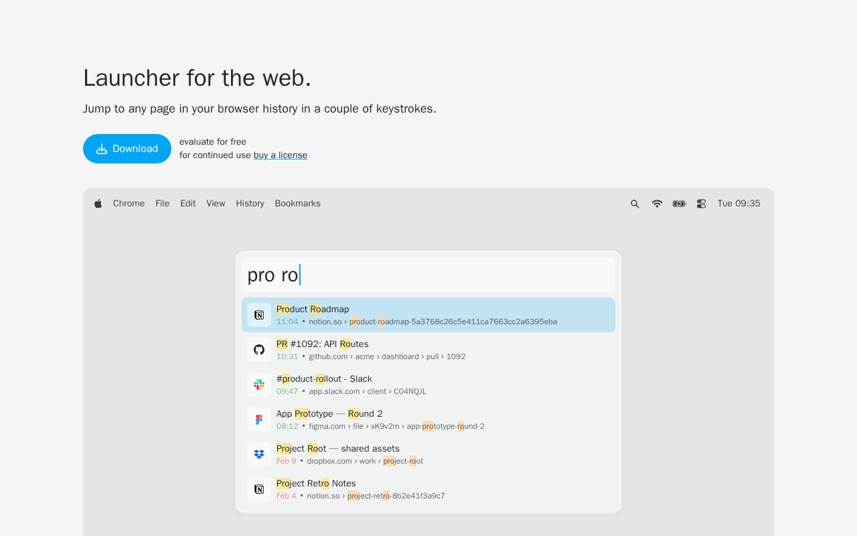The image size is (857, 536).
Task: Open the Chrome menu in menu bar
Action: point(129,204)
